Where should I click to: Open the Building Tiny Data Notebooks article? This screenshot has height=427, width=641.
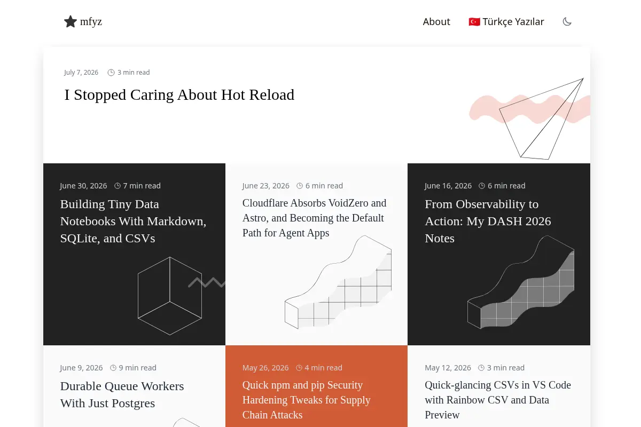click(134, 221)
